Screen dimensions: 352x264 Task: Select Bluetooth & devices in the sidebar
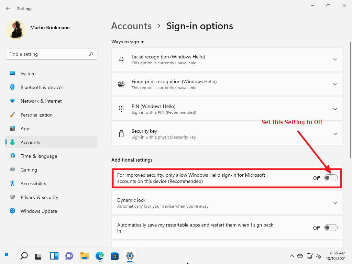[42, 87]
